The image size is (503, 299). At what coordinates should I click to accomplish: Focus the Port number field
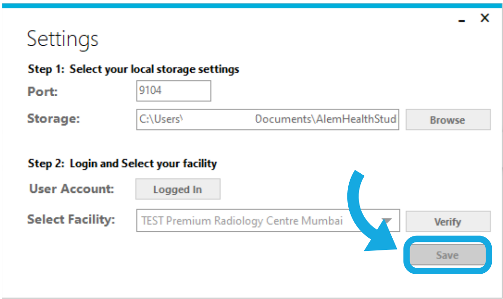point(173,91)
